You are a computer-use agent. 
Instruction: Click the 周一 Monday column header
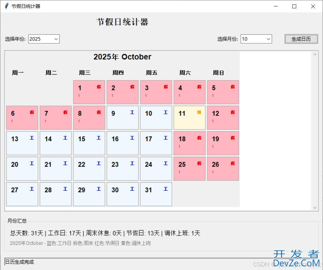pyautogui.click(x=18, y=73)
